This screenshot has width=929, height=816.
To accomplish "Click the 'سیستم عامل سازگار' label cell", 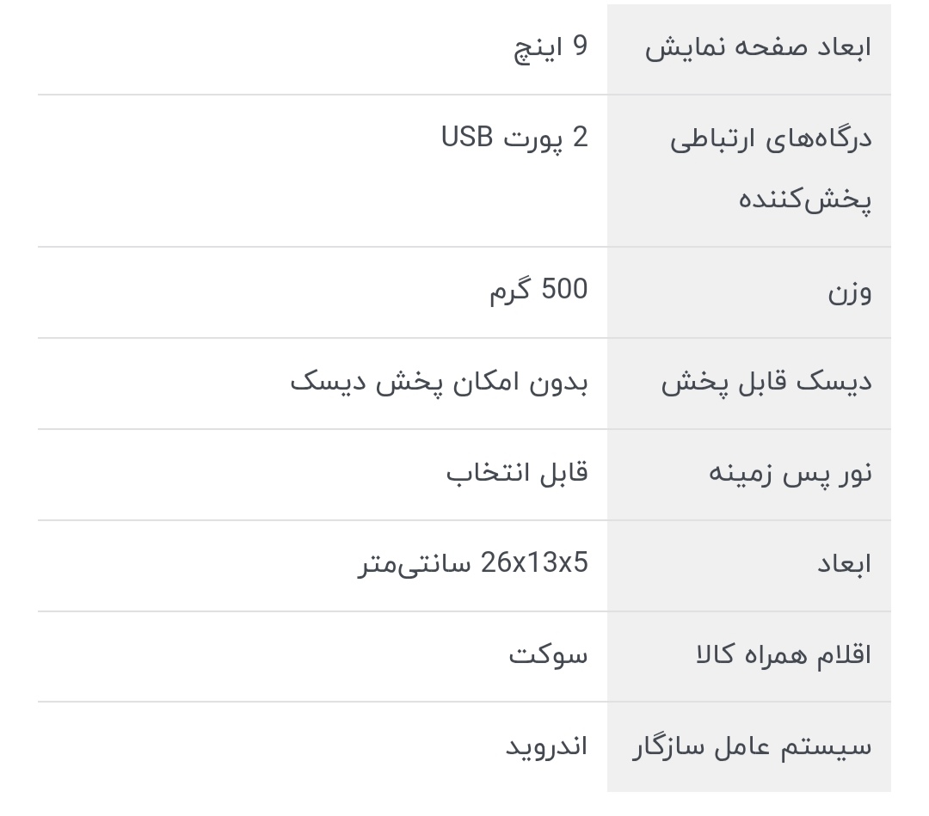I will (752, 746).
